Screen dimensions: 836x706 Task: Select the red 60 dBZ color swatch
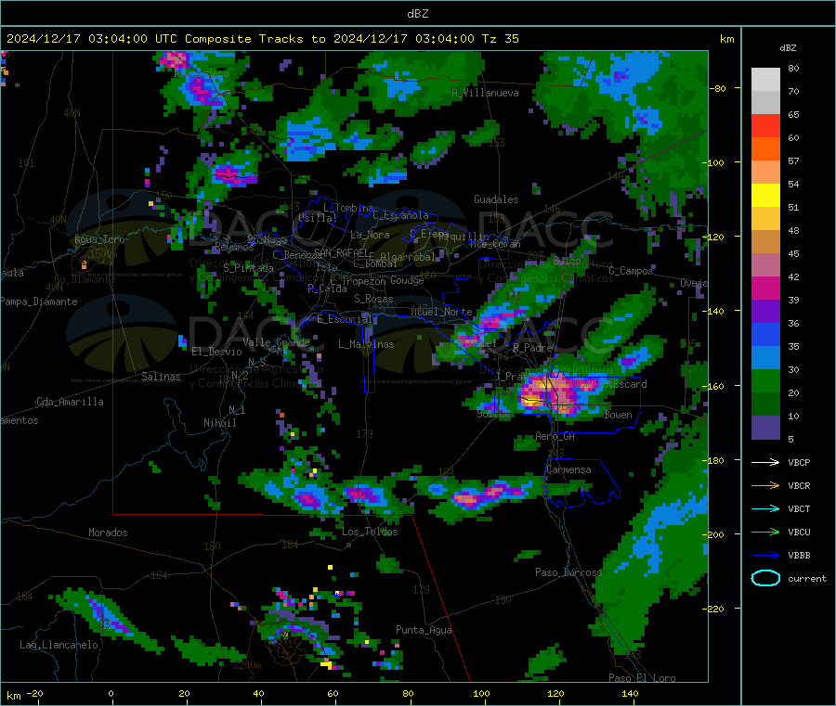(x=765, y=125)
